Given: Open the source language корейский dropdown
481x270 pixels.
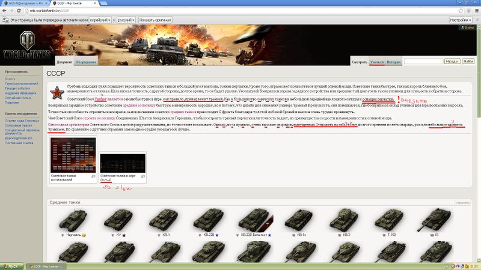Looking at the screenshot, I should 100,20.
